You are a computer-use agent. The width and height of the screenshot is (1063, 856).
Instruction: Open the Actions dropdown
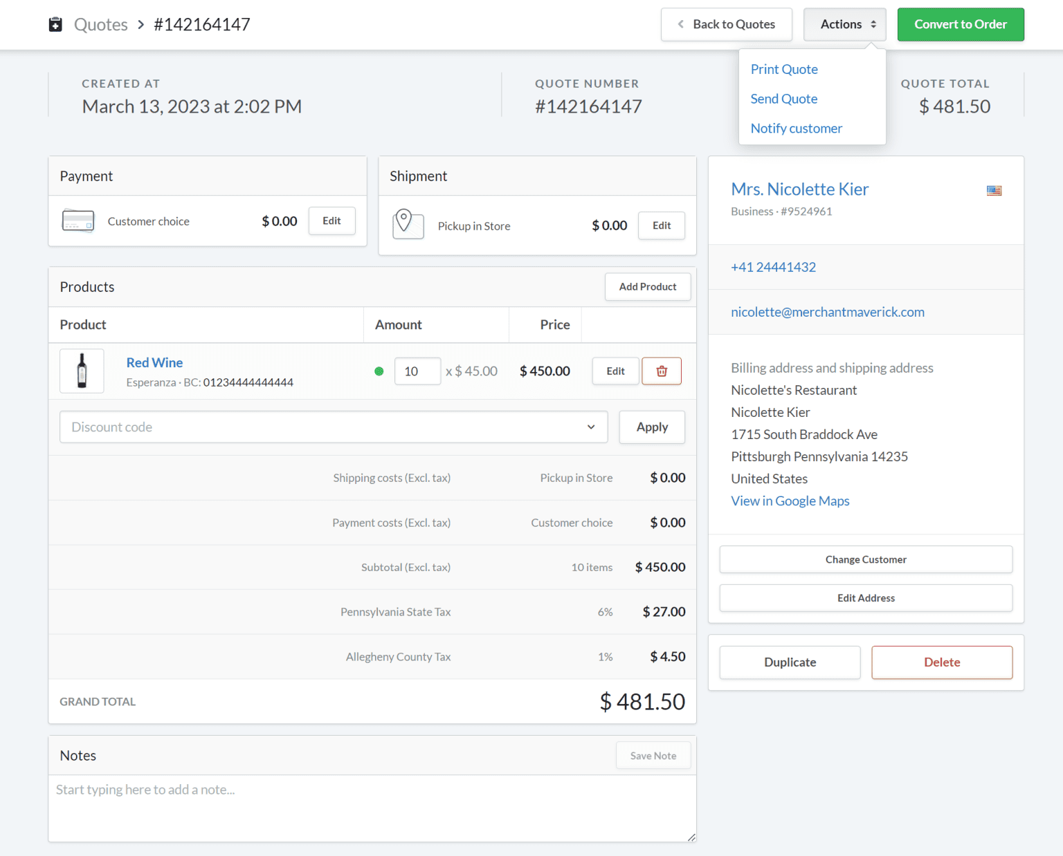tap(844, 24)
